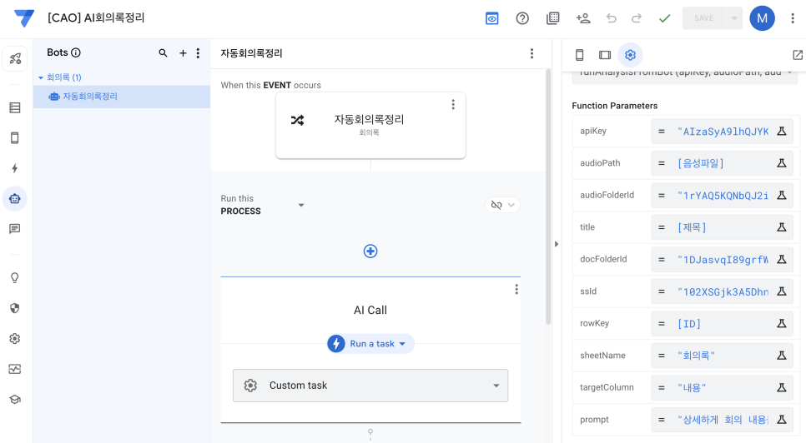The height and width of the screenshot is (443, 806).
Task: Open the rocket deploy icon in sidebar
Action: 15,58
